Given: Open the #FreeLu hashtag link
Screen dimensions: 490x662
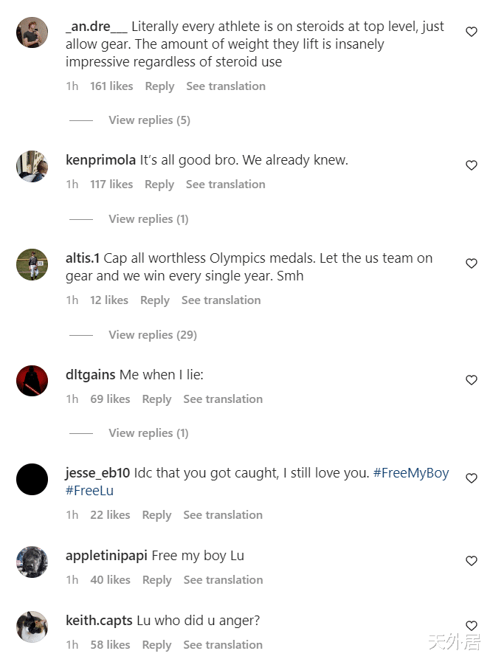Looking at the screenshot, I should pyautogui.click(x=89, y=491).
